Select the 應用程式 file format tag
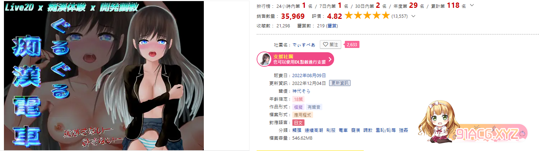Screen dimensions: 539x151 point(302,115)
